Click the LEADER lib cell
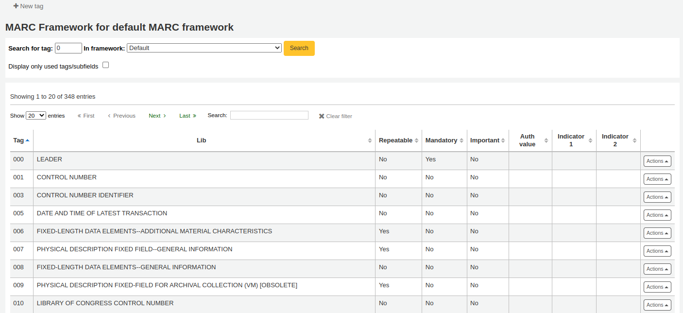The width and height of the screenshot is (683, 313). (x=204, y=161)
